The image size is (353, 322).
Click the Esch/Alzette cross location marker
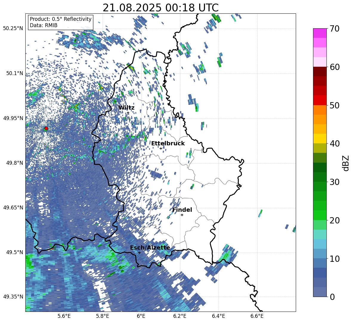point(139,253)
